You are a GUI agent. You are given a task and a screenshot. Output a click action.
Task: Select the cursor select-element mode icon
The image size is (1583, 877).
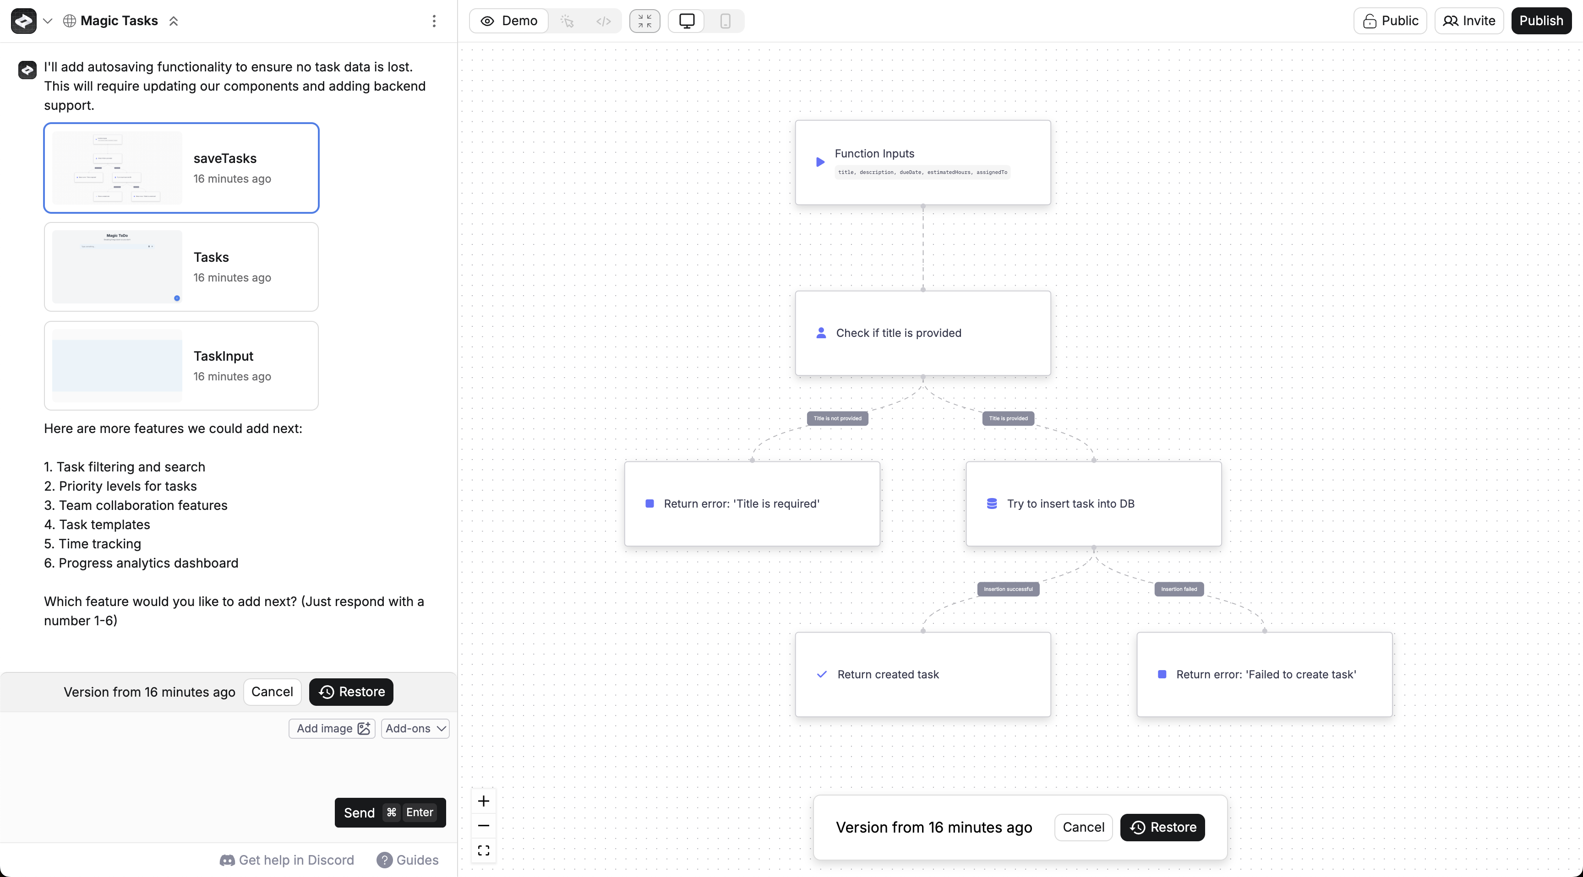[x=567, y=21]
